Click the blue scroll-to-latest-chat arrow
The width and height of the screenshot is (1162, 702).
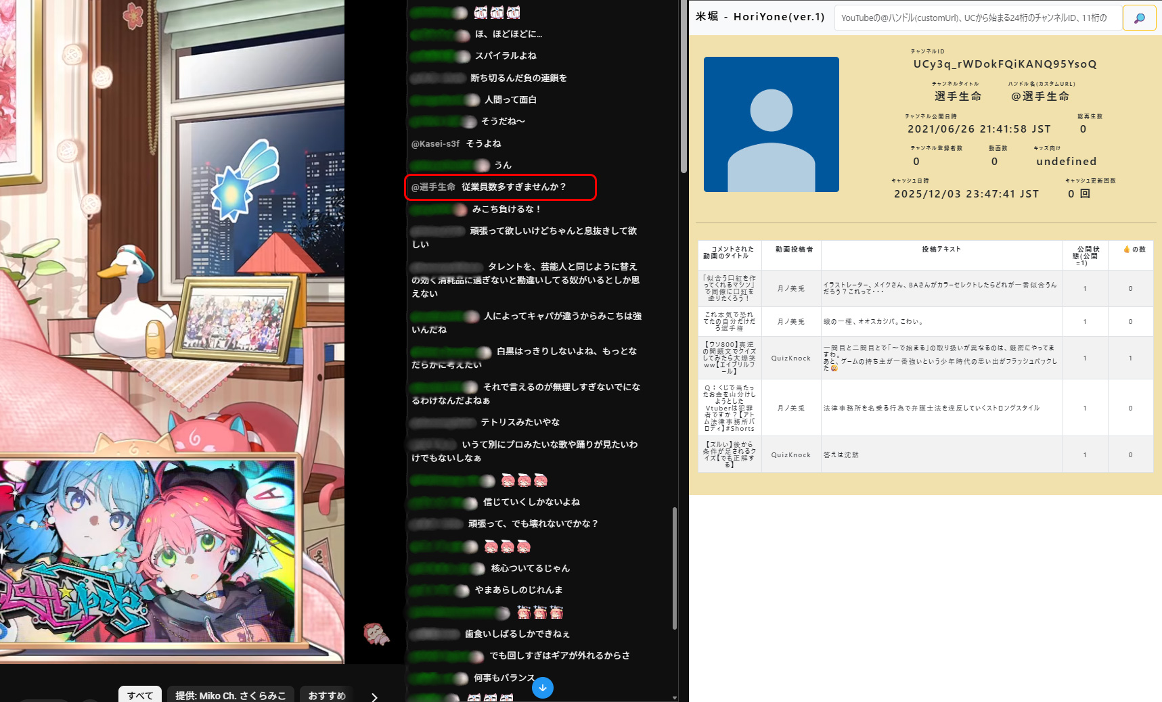click(x=543, y=687)
